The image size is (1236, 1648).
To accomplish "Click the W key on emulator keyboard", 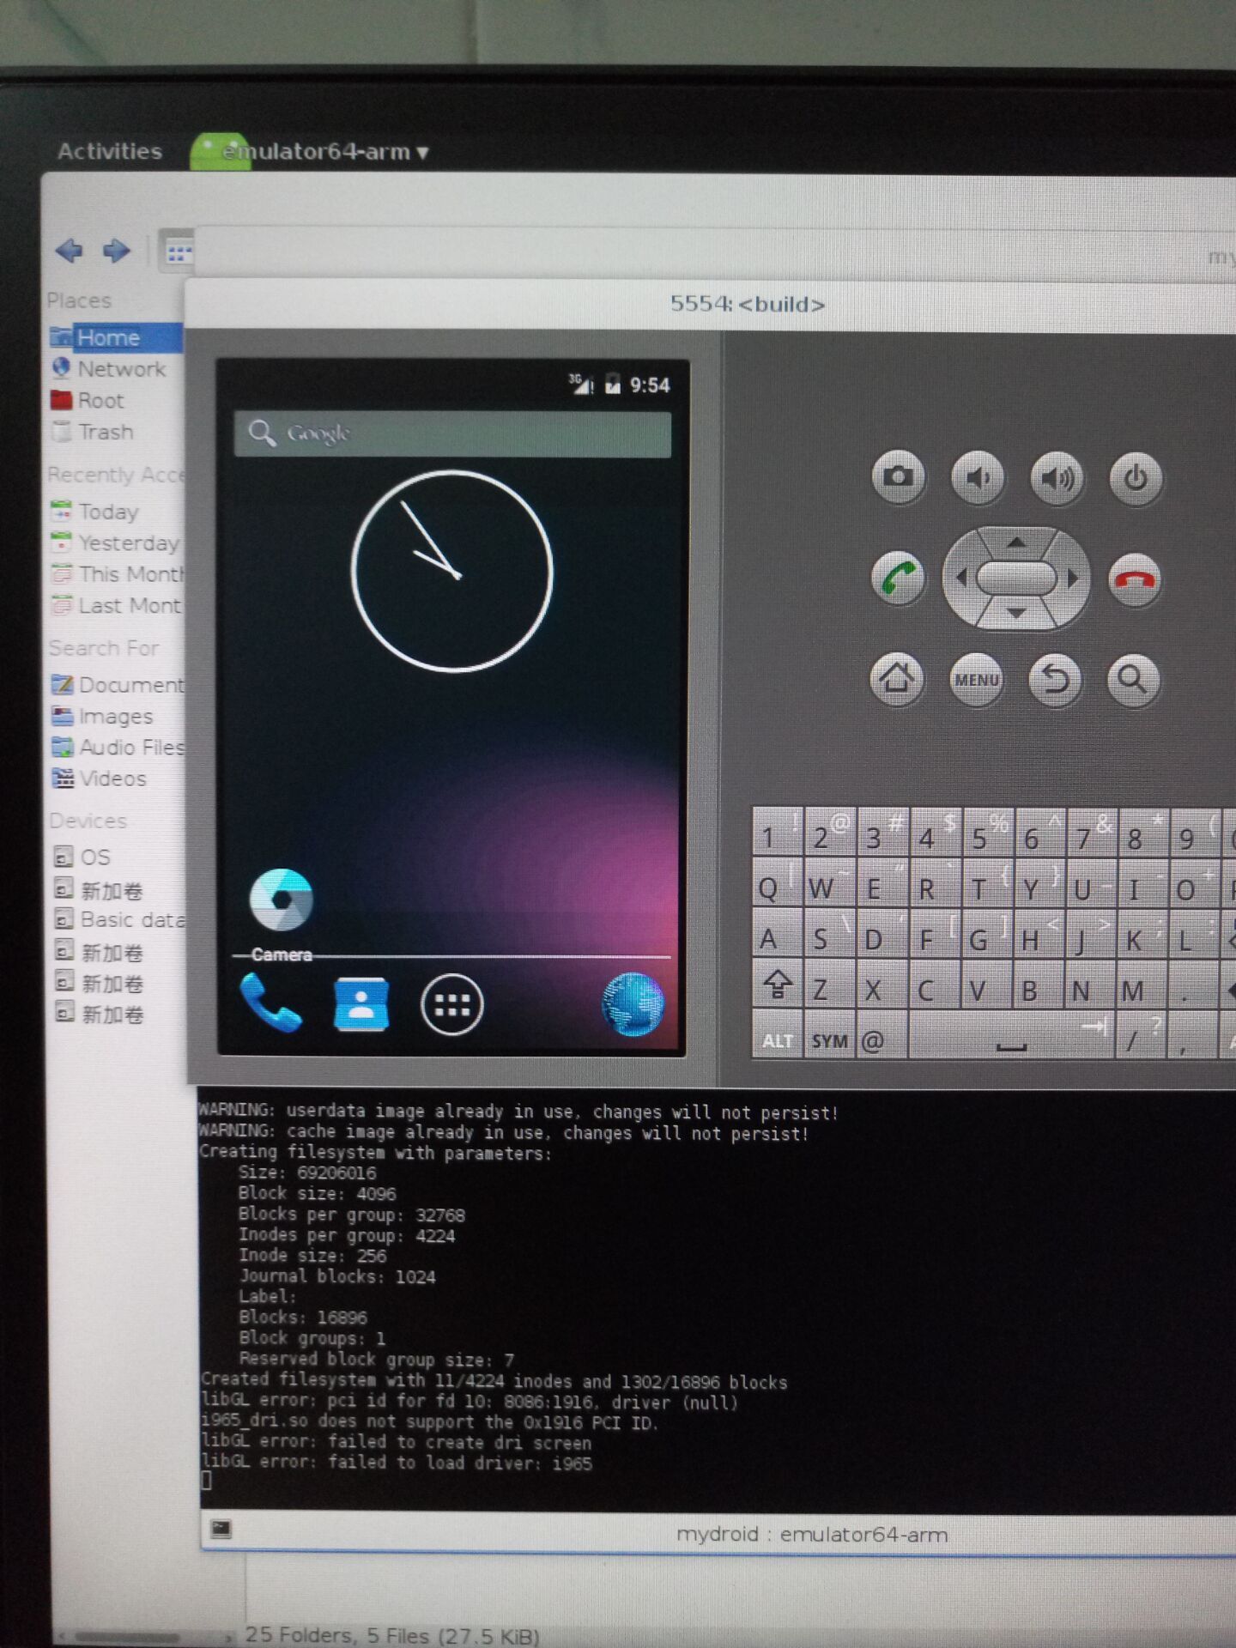I will (829, 883).
